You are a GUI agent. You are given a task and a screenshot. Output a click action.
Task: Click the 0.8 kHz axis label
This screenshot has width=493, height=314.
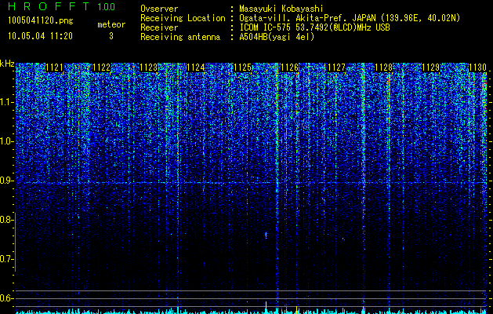tap(6, 220)
